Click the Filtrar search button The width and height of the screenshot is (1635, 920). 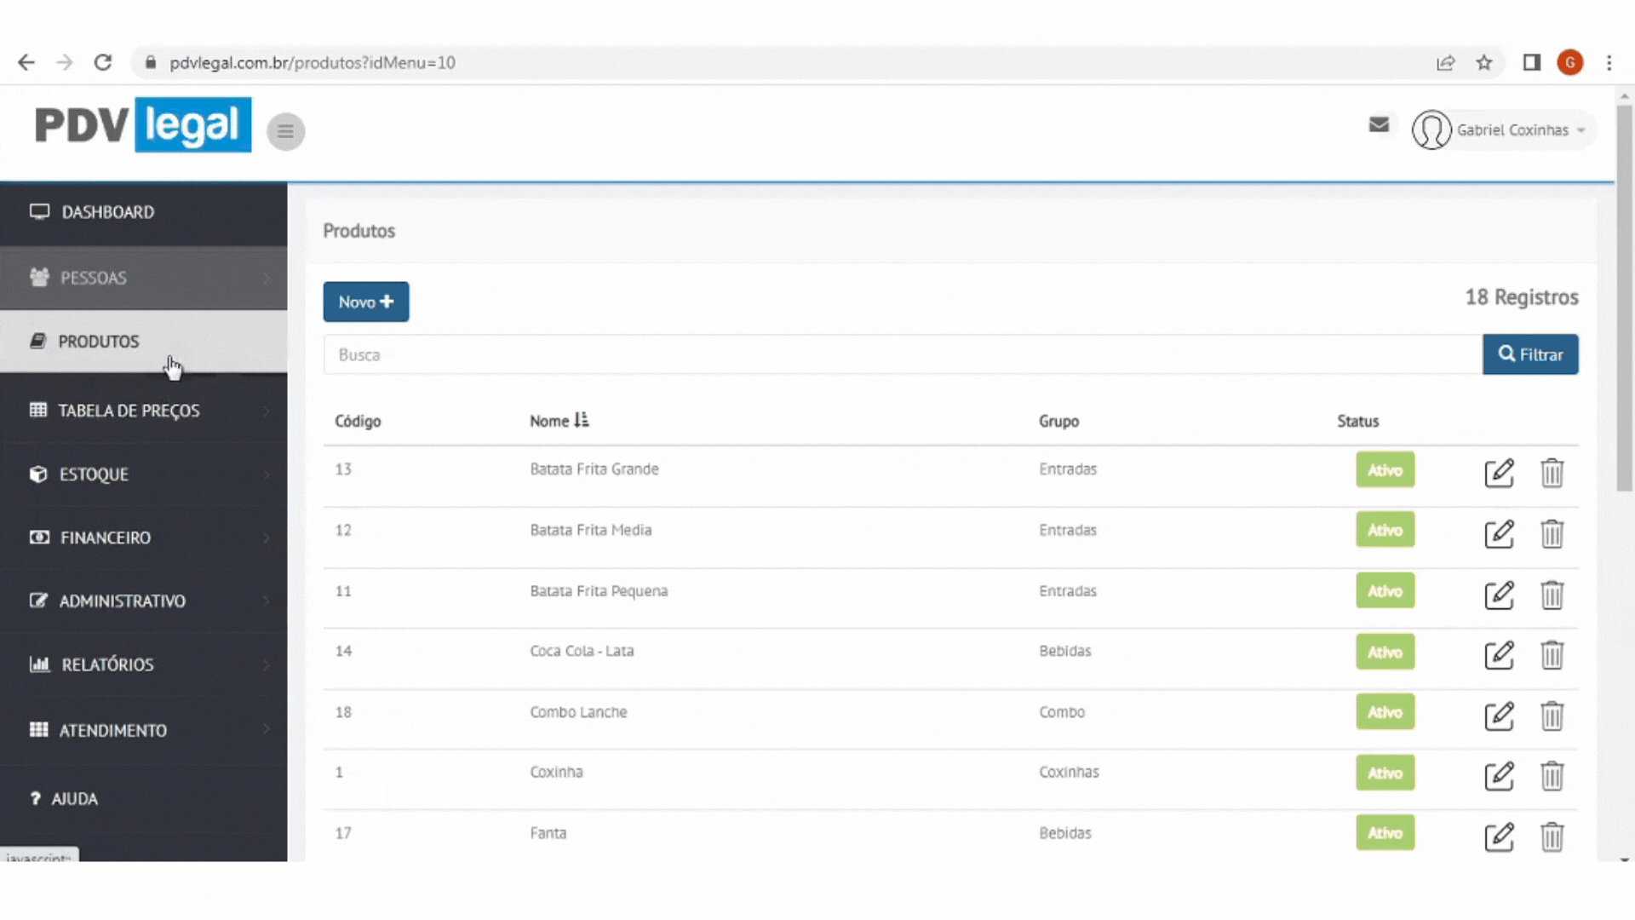1529,354
